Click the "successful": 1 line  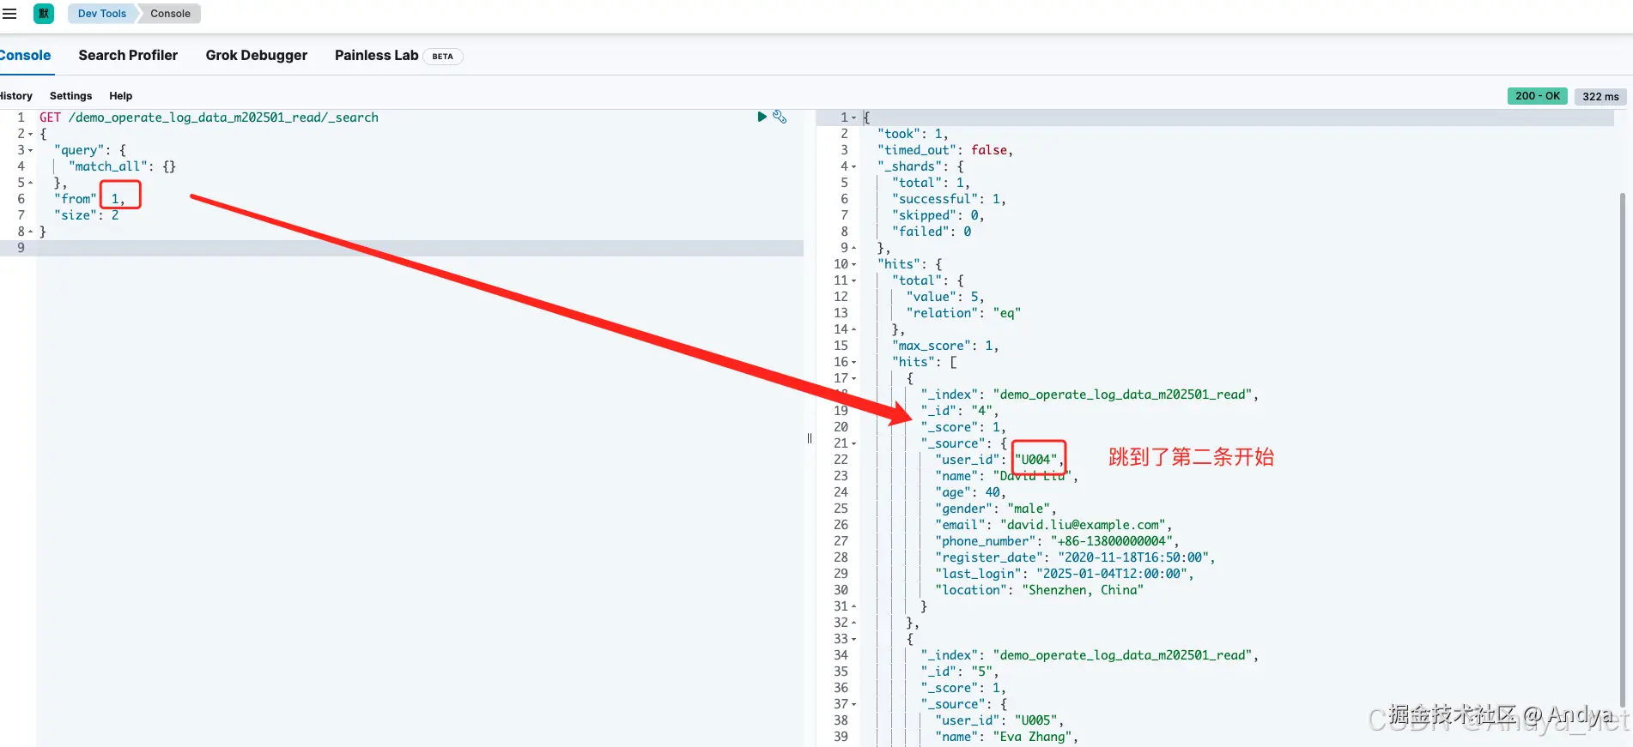pyautogui.click(x=949, y=199)
